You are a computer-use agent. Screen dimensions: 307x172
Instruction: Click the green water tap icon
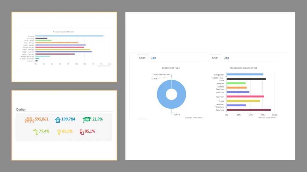(36, 131)
